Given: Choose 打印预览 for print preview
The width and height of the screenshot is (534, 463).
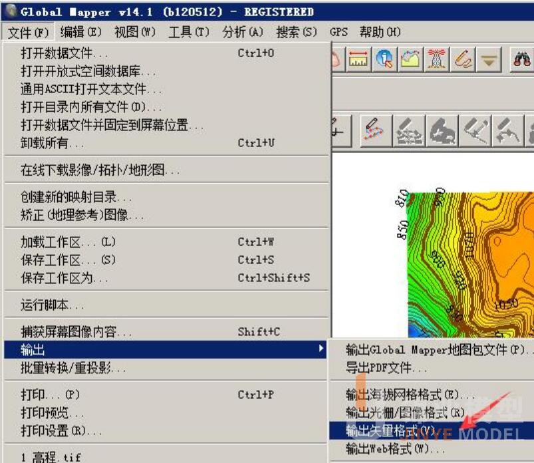Looking at the screenshot, I should point(166,413).
